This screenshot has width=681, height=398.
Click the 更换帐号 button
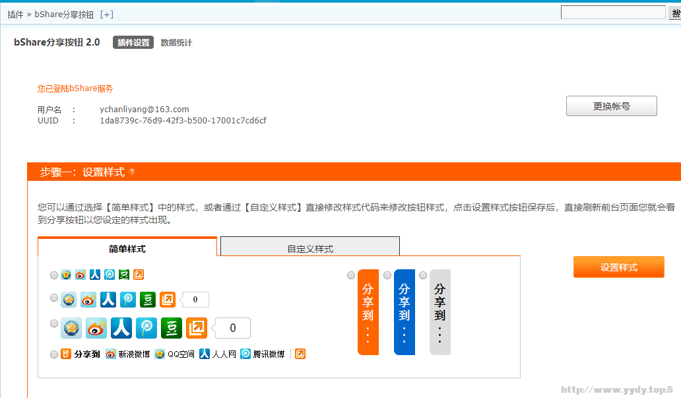coord(612,106)
